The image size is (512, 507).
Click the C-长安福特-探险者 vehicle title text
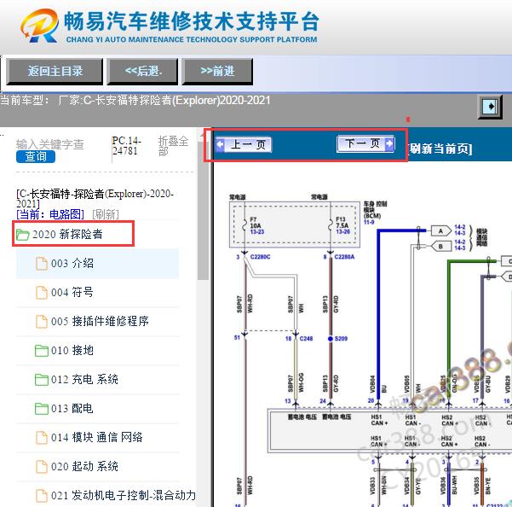(95, 198)
